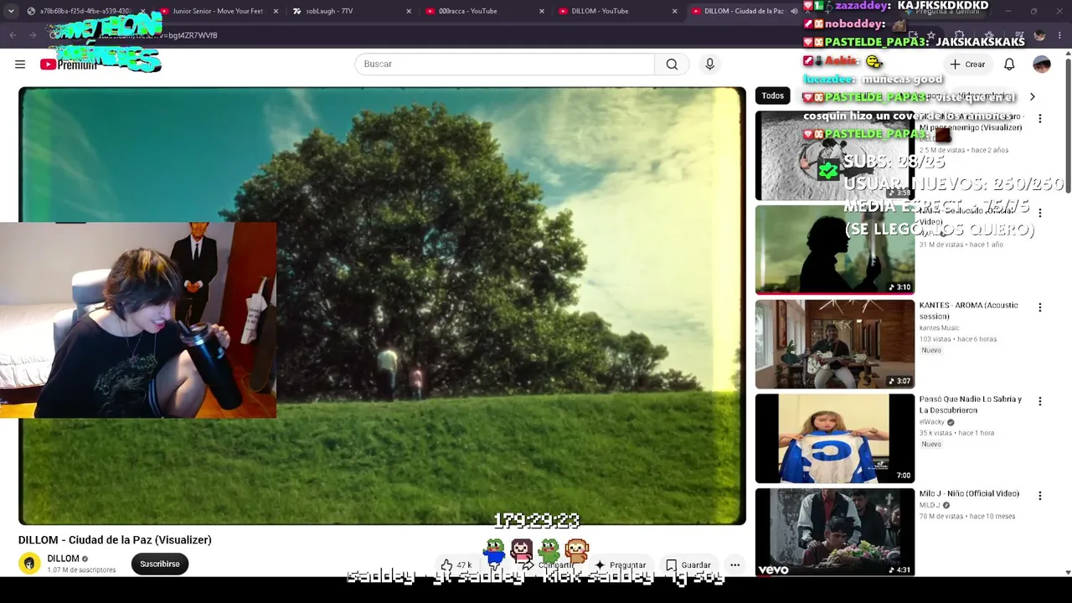Open YouTube notifications bell
This screenshot has width=1072, height=603.
[1009, 64]
